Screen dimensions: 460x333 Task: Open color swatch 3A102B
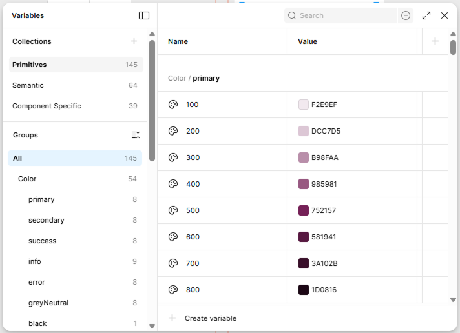pyautogui.click(x=304, y=263)
